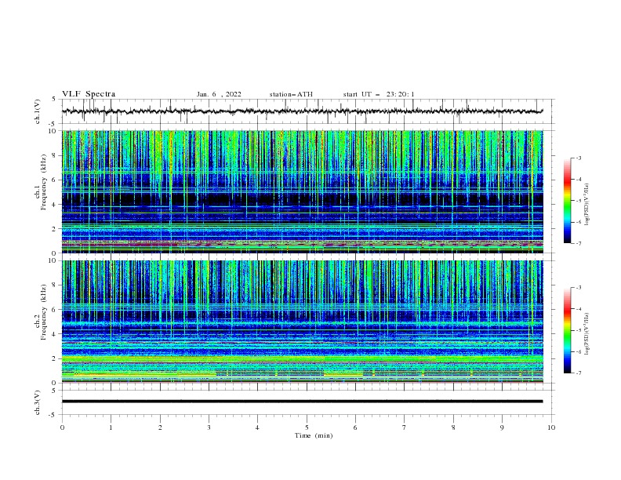Click inside the ch.2 spectrogram panel
The height and width of the screenshot is (480, 621).
click(x=302, y=322)
